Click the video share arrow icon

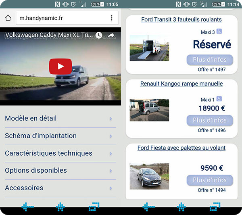click(111, 35)
